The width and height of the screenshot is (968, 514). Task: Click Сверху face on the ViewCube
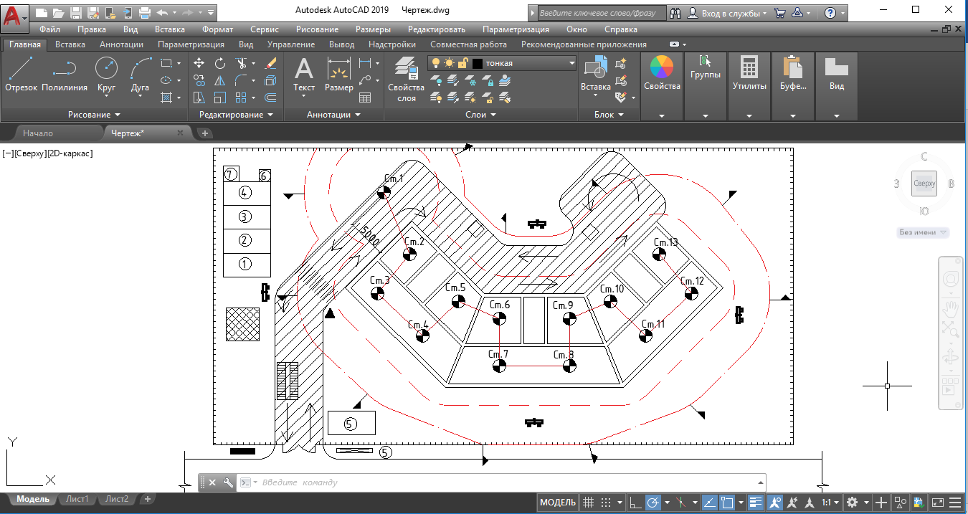click(924, 184)
